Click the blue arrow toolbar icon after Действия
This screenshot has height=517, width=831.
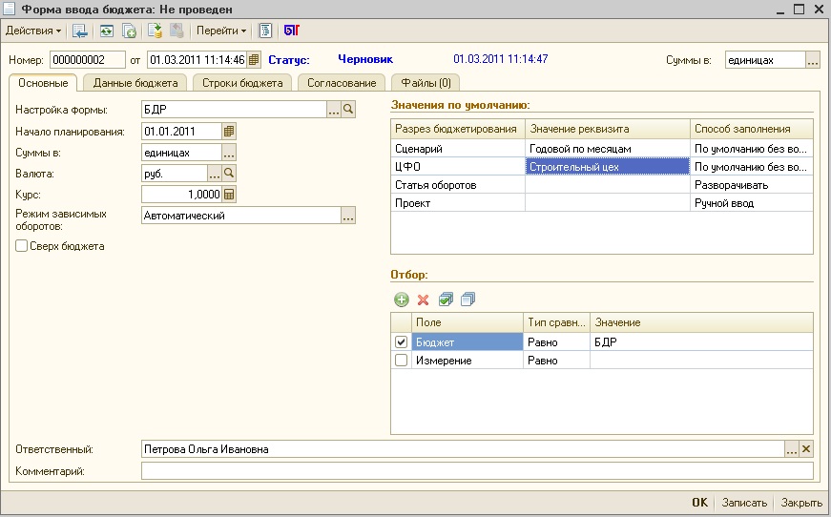click(80, 31)
